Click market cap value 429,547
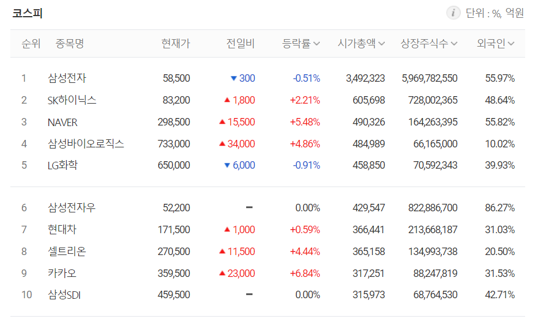This screenshot has height=327, width=547. point(369,208)
